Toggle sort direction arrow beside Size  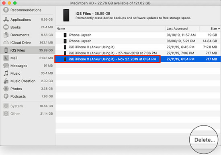point(219,29)
